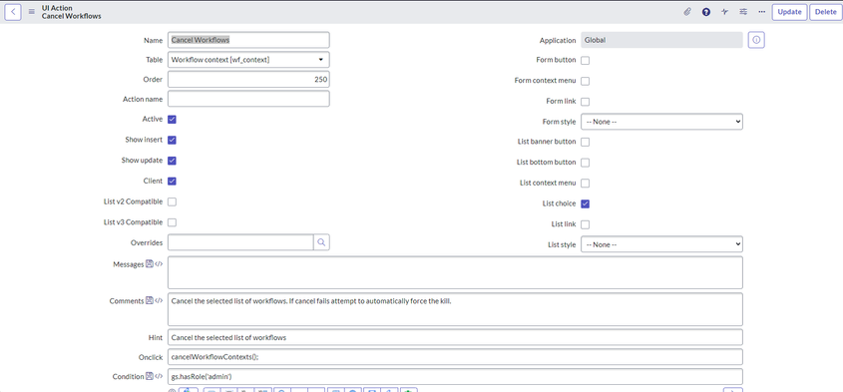Click the empty Action name field
This screenshot has height=392, width=843.
(248, 99)
